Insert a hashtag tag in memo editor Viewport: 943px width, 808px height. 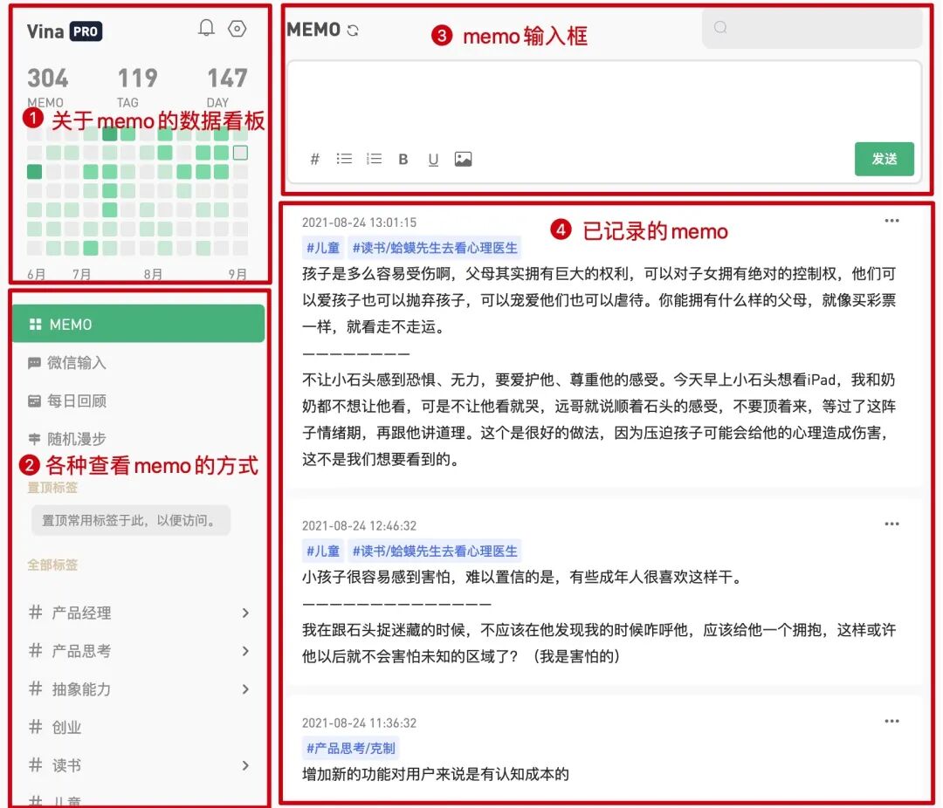point(314,159)
